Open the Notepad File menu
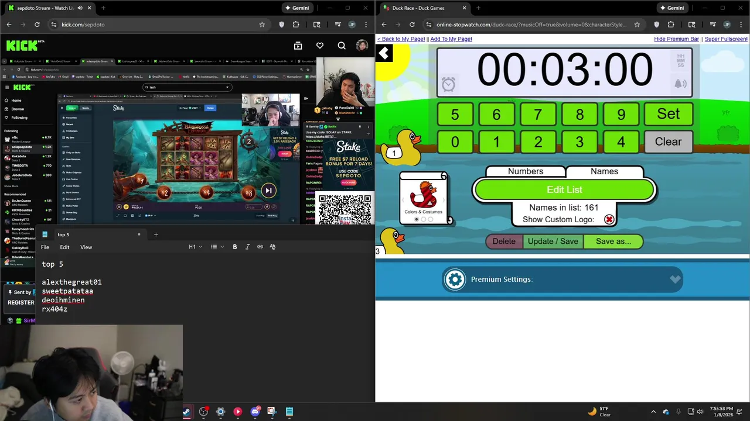 coord(45,247)
